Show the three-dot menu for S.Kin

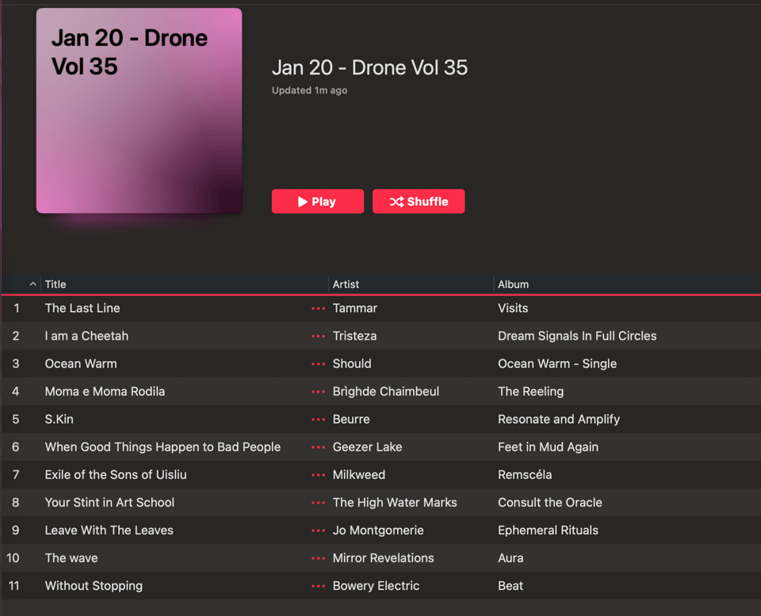[x=319, y=420]
